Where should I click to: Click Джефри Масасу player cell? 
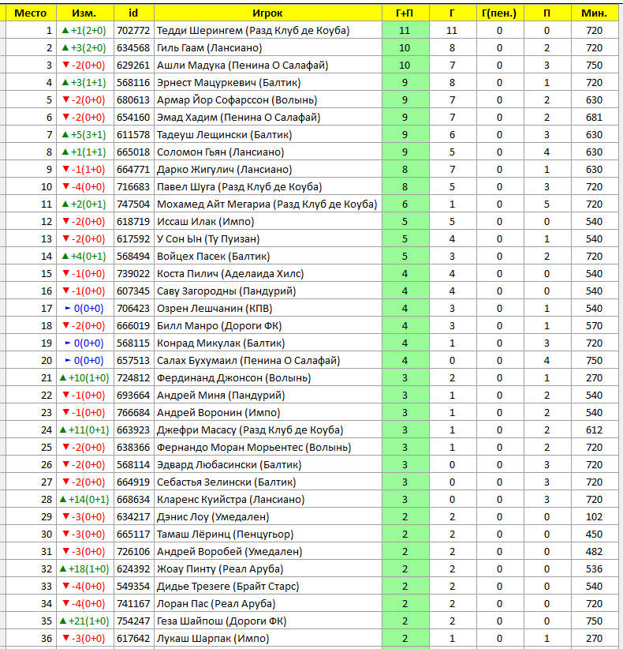pos(268,430)
